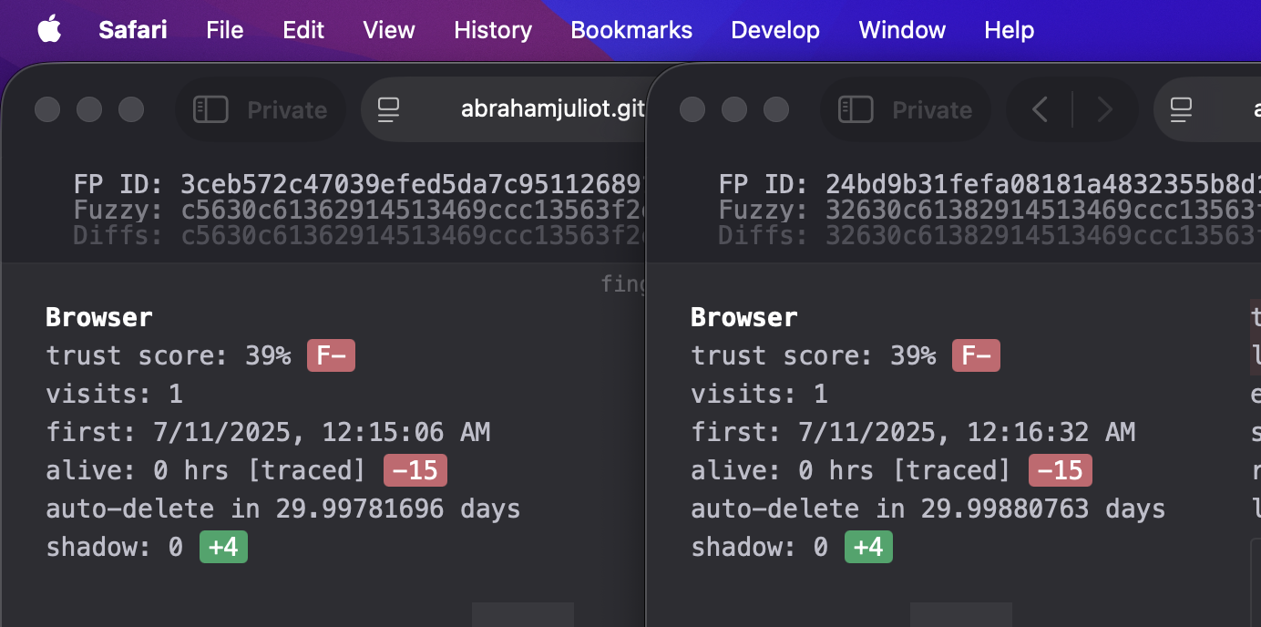Close the left Safari window
This screenshot has height=627, width=1261.
(47, 110)
